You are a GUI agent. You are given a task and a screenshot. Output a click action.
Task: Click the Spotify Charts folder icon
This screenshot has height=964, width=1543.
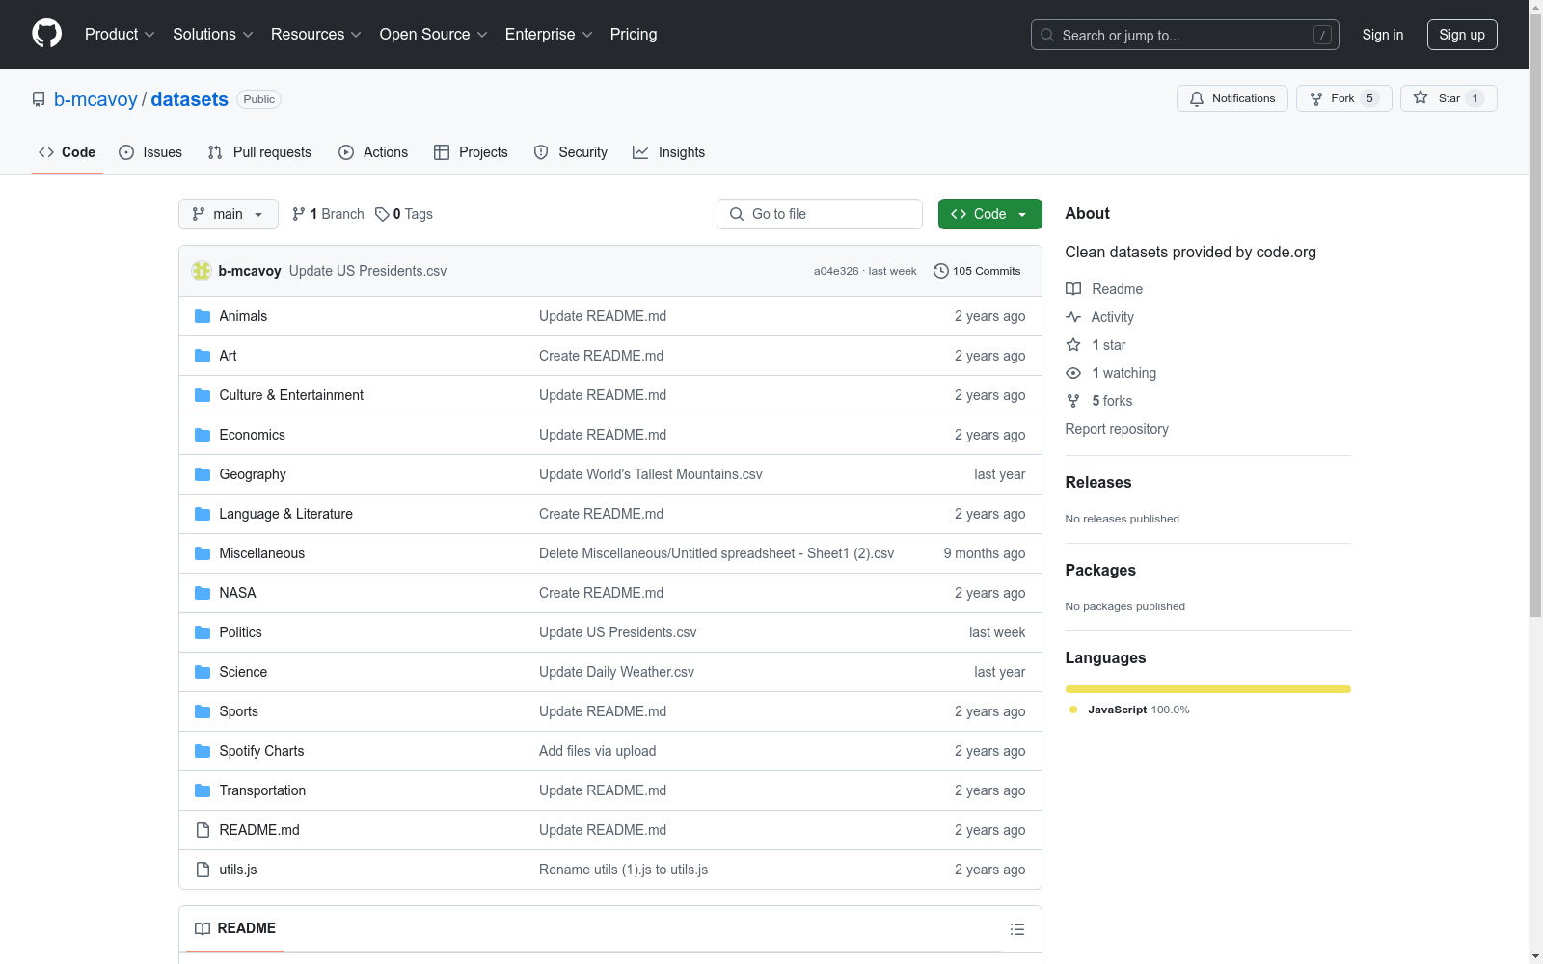click(203, 751)
